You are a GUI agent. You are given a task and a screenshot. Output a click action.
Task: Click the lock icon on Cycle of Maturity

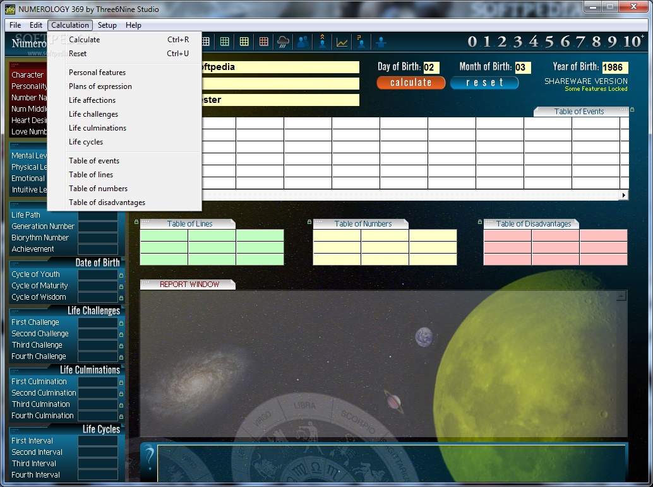tap(121, 286)
